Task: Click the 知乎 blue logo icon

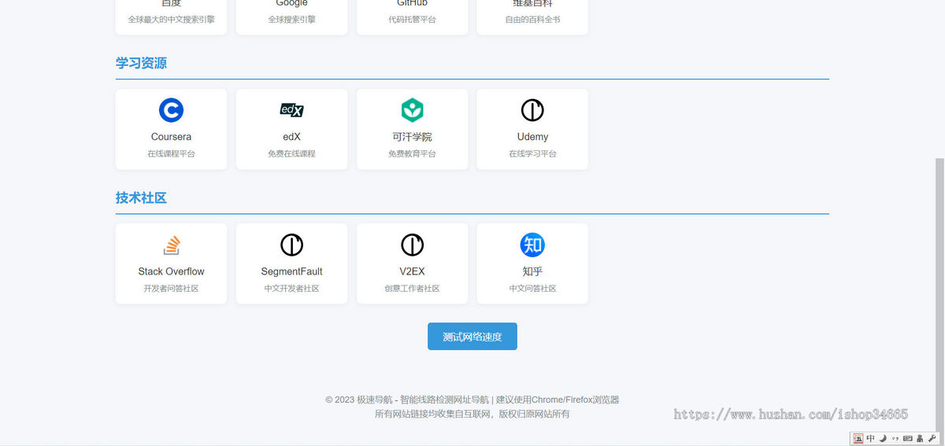Action: 532,245
